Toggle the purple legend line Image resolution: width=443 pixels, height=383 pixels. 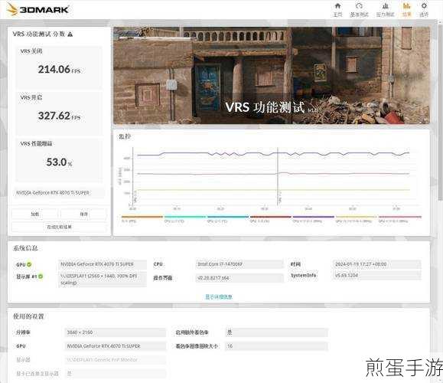[x=314, y=217]
